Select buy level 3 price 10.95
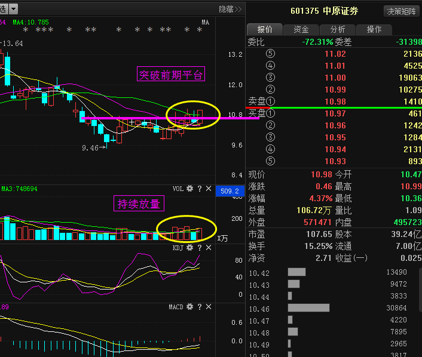The width and height of the screenshot is (422, 357). coord(335,137)
